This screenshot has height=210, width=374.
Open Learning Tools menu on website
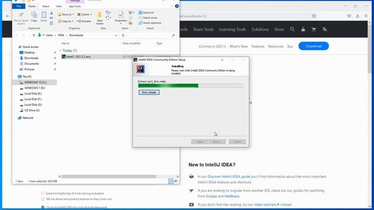point(233,29)
